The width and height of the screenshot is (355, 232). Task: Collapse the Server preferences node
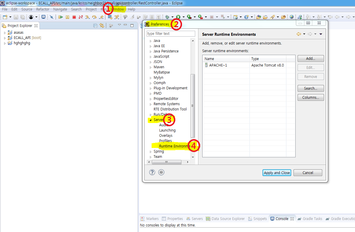point(150,120)
